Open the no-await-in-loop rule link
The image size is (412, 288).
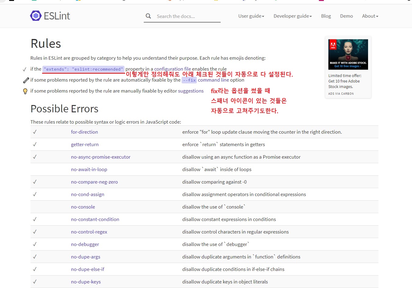coord(89,169)
